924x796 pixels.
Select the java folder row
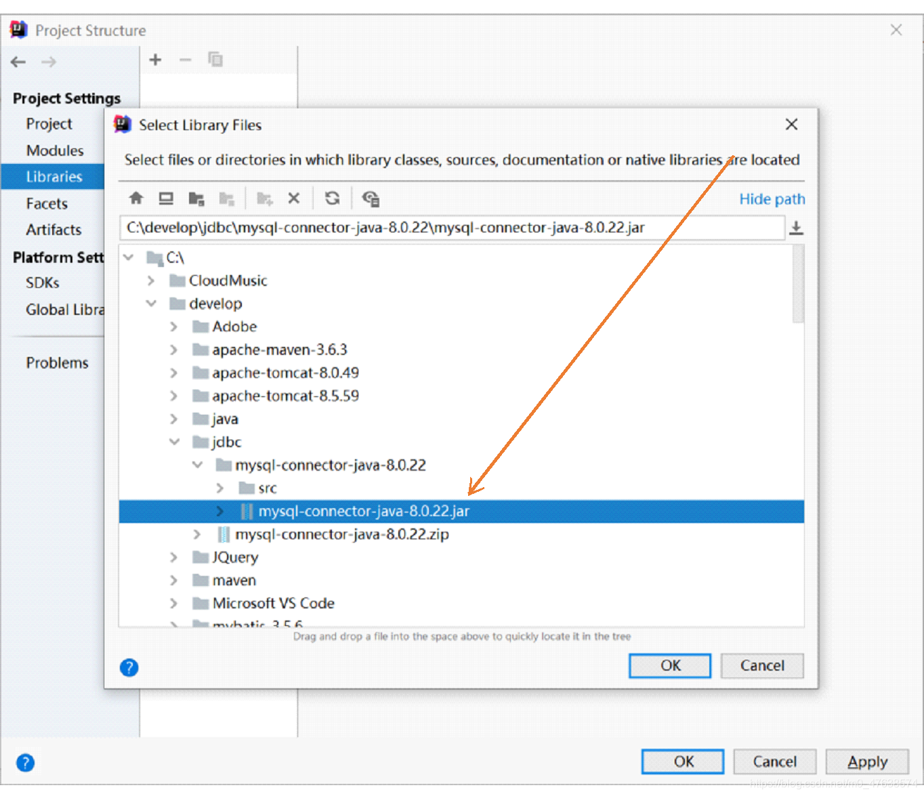[461, 419]
